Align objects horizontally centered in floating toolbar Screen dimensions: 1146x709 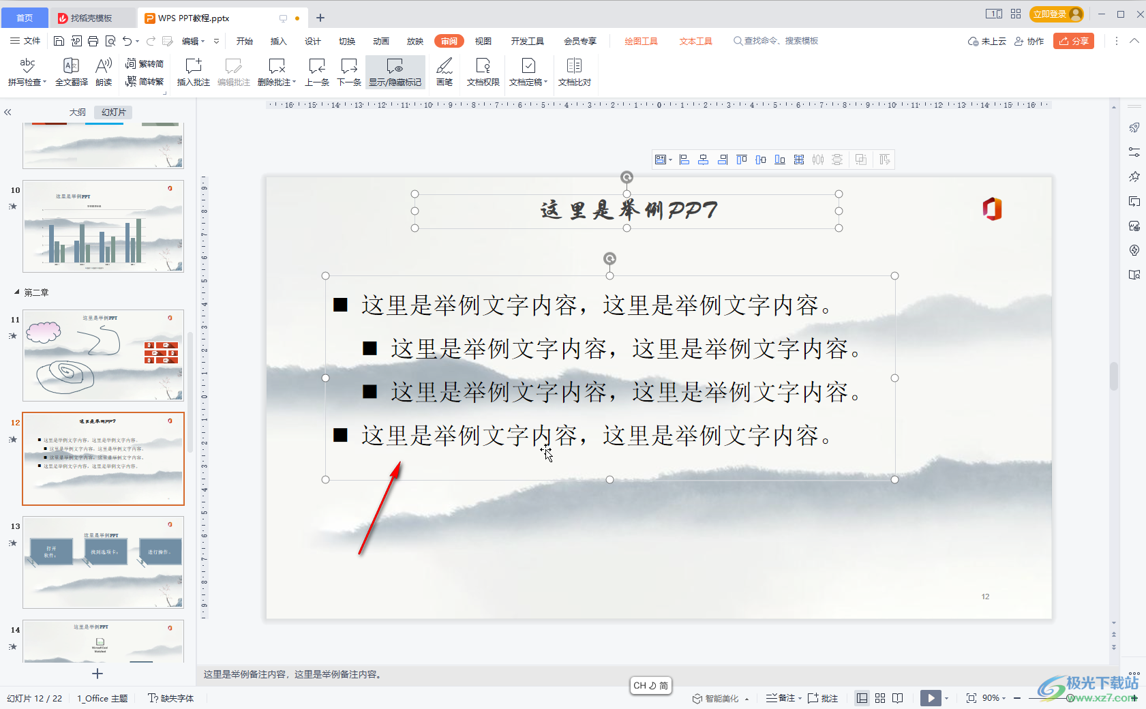click(x=704, y=160)
